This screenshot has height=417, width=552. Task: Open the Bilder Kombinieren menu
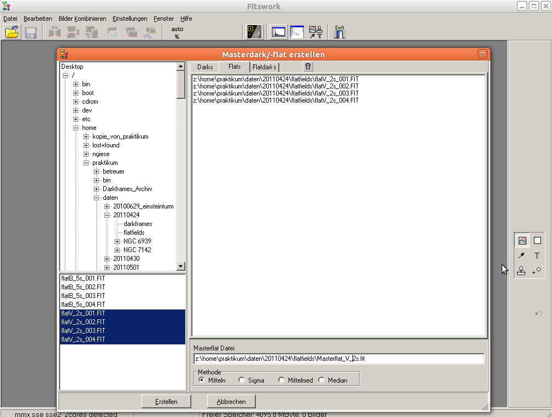click(x=83, y=19)
